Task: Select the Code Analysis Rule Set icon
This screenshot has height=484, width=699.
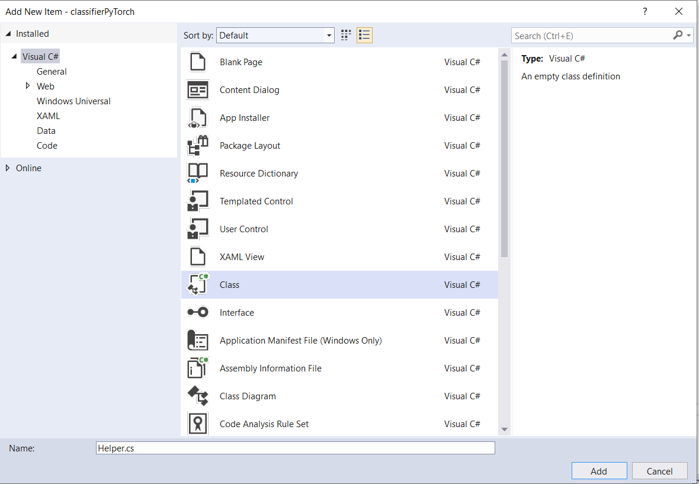Action: click(197, 423)
